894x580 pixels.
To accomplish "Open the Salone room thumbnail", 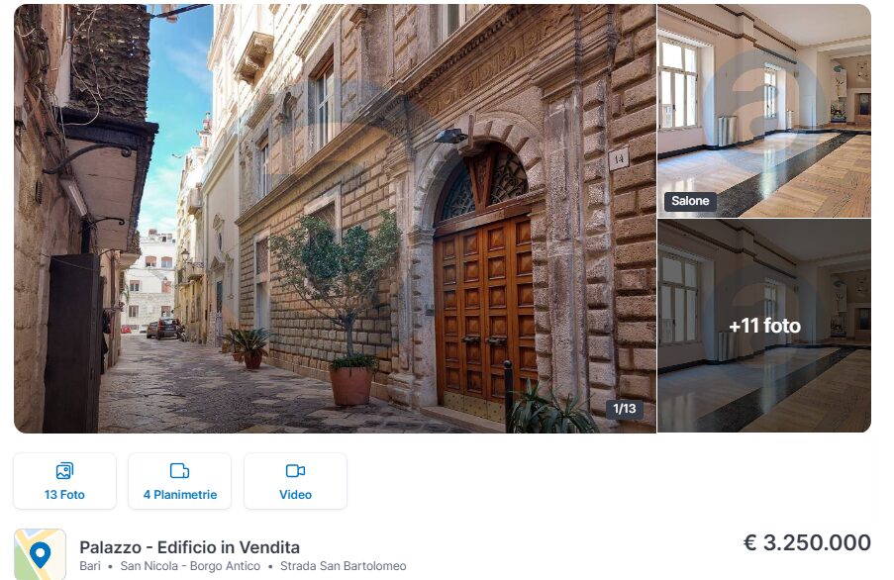I will click(x=764, y=111).
